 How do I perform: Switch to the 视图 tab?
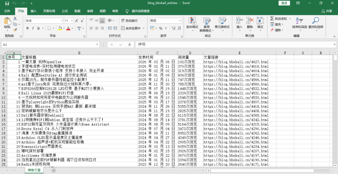(x=103, y=11)
